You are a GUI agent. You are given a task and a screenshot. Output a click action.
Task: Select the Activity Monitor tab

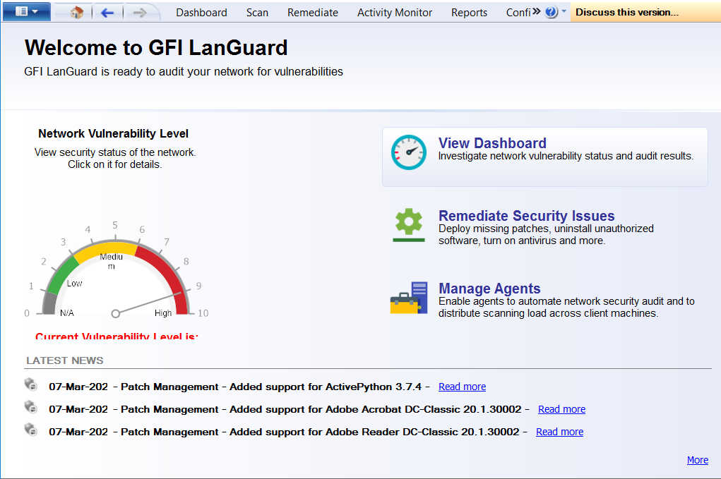(x=395, y=13)
